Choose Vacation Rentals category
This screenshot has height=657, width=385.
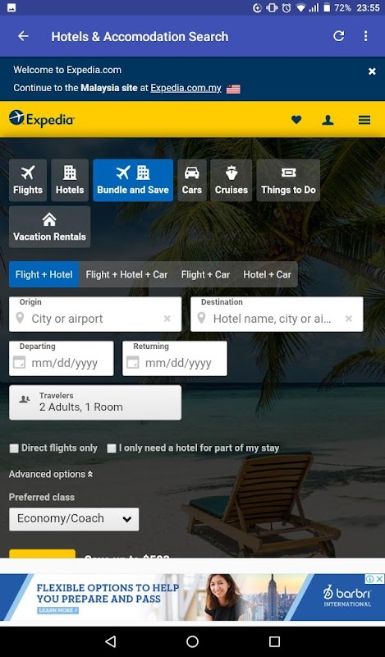tap(49, 227)
